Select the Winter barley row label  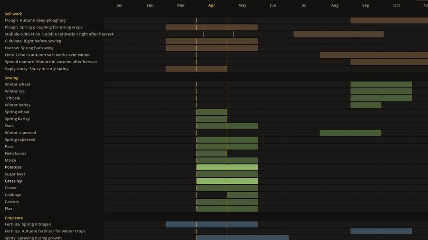click(x=18, y=105)
